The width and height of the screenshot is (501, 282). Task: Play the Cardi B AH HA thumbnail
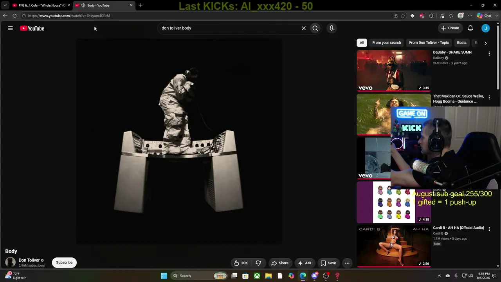click(394, 246)
